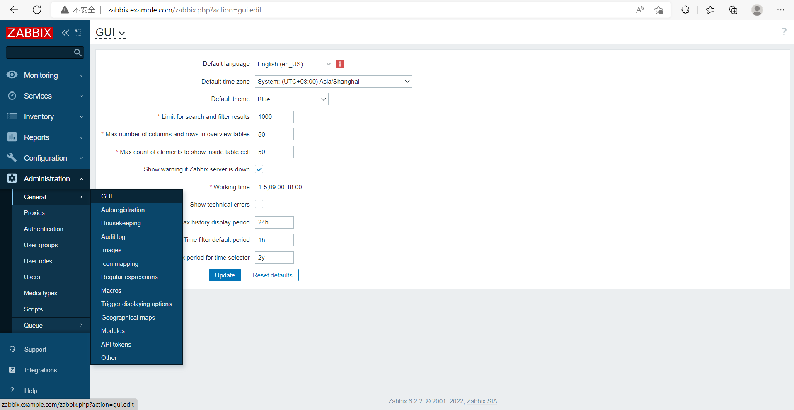Open Modules from the submenu

(136, 331)
